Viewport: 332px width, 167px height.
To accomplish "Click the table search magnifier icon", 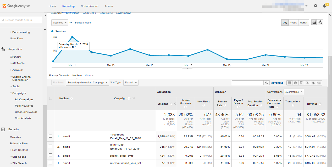I will pos(267,83).
